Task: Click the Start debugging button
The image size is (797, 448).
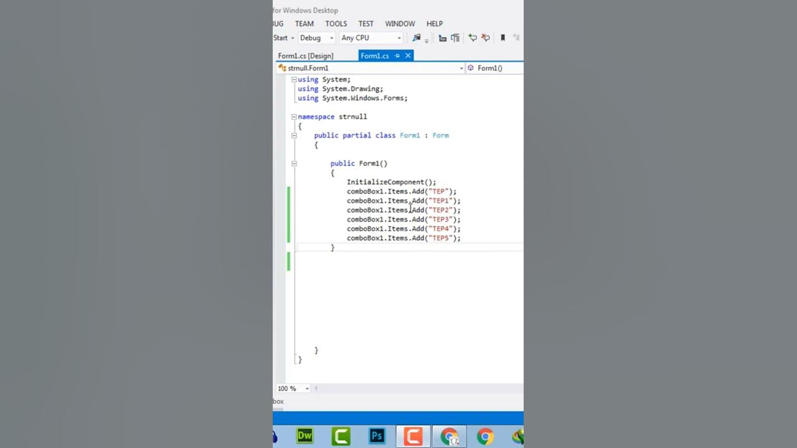Action: pos(281,38)
